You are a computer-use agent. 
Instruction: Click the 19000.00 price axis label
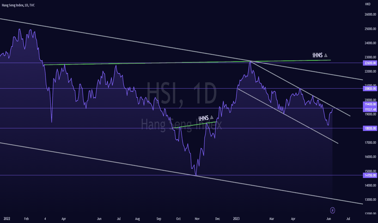coord(370,114)
